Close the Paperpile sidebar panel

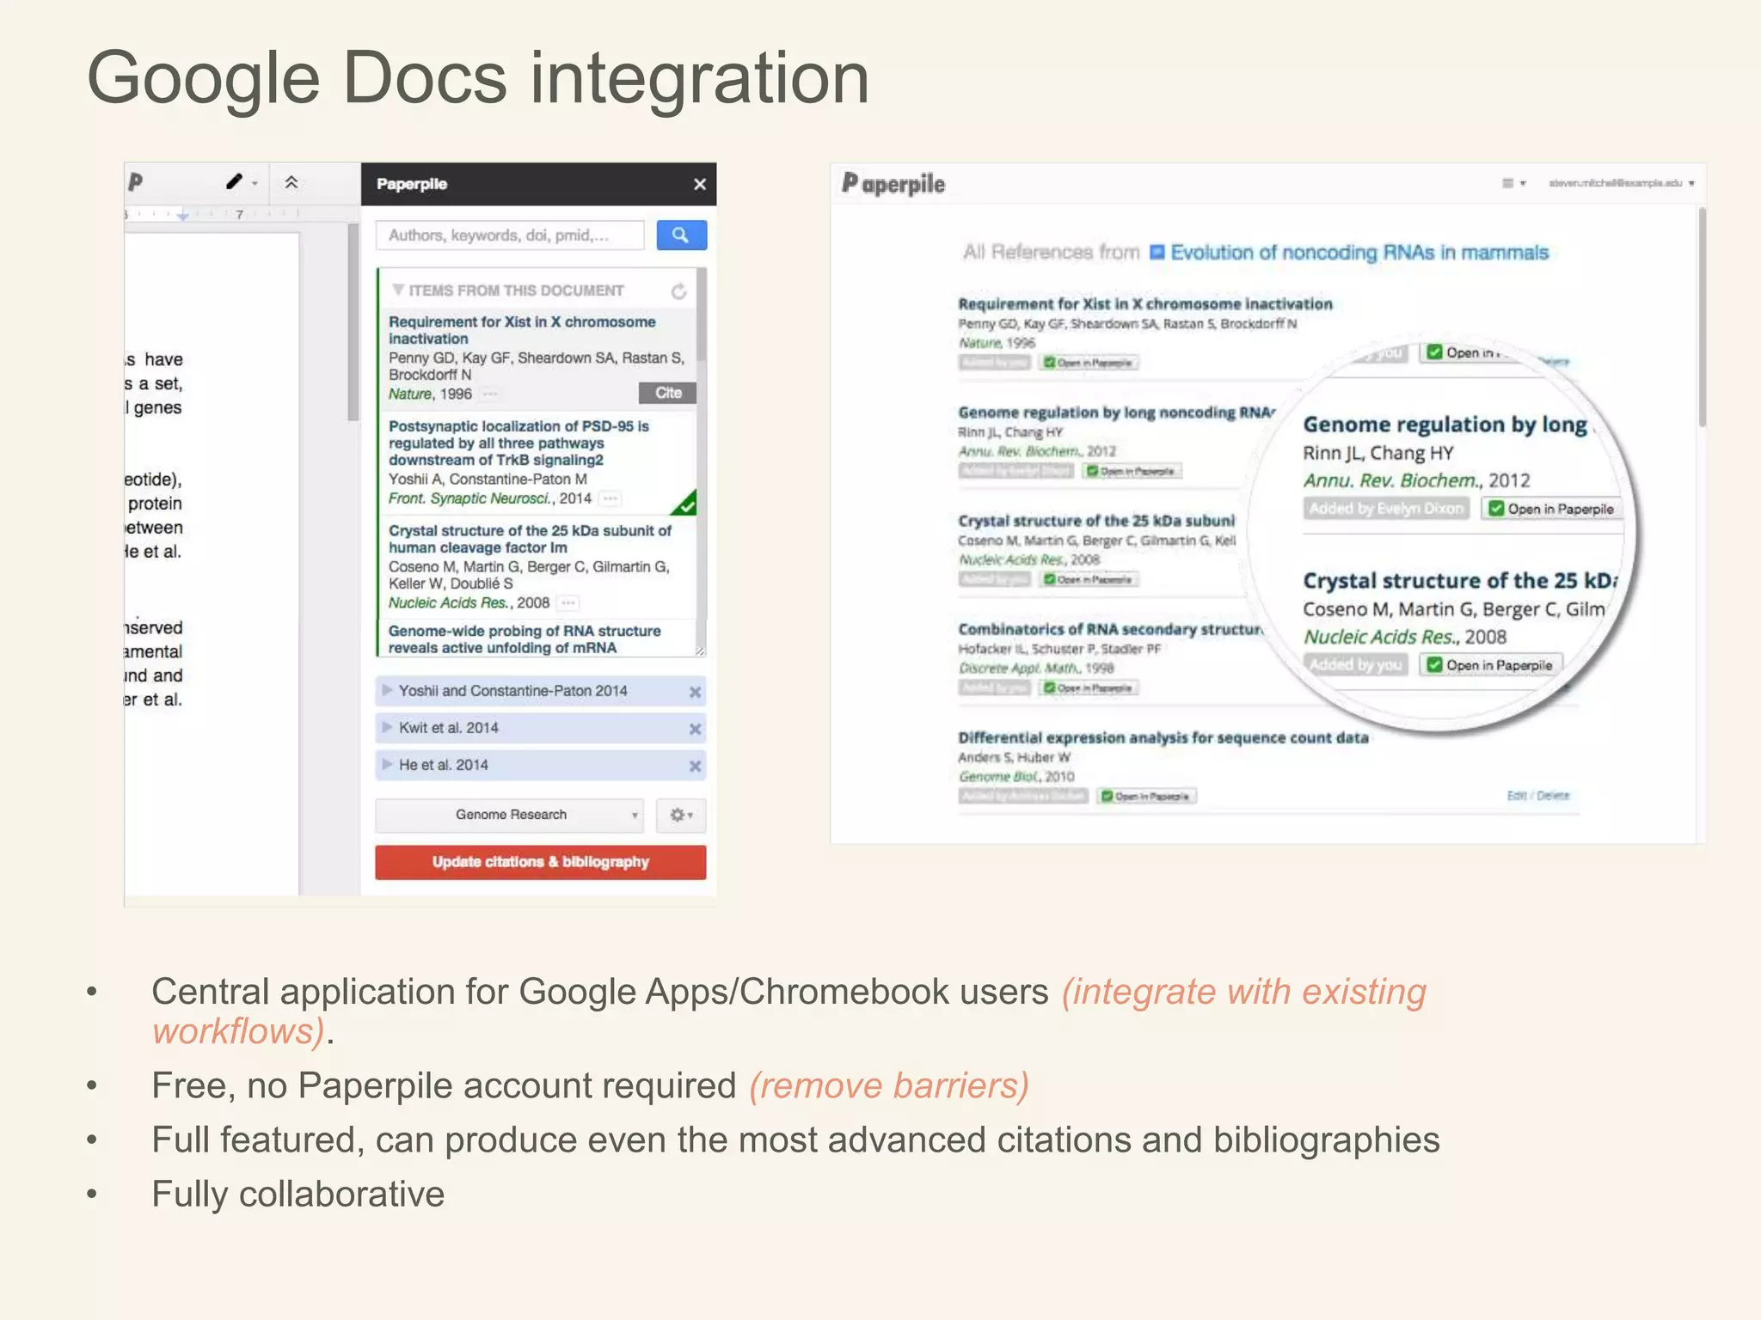(x=700, y=184)
